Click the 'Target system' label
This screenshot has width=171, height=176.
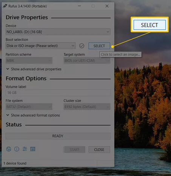pos(74,54)
